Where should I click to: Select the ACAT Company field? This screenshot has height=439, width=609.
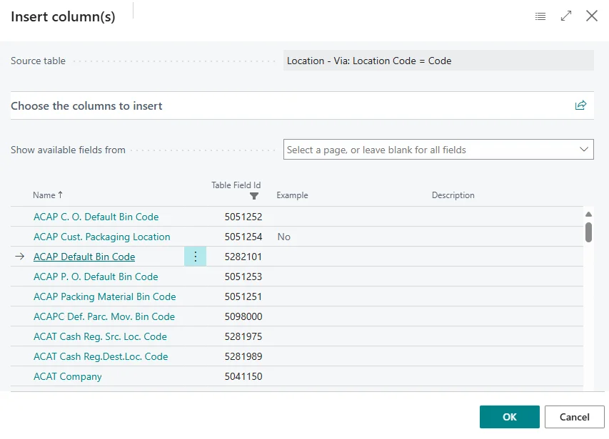tap(67, 376)
